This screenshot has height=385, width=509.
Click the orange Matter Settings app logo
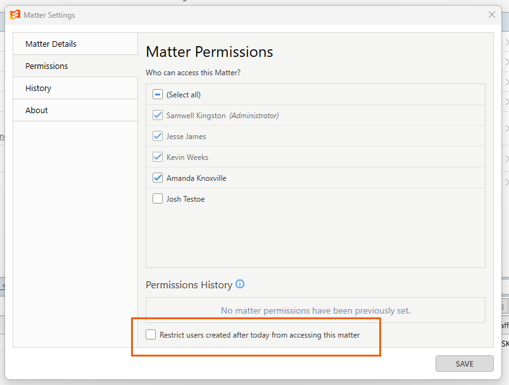pyautogui.click(x=15, y=15)
